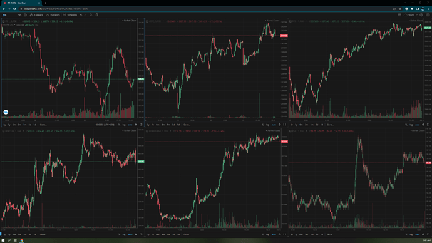Click fullscreen icon on the bottom-middle chart

tap(285, 235)
